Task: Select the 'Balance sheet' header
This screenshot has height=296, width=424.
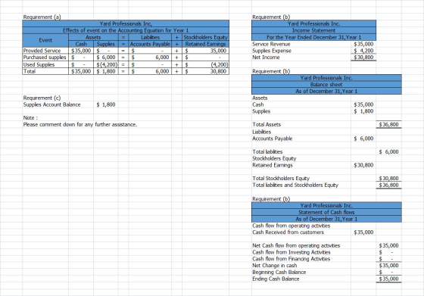Action: pos(326,84)
